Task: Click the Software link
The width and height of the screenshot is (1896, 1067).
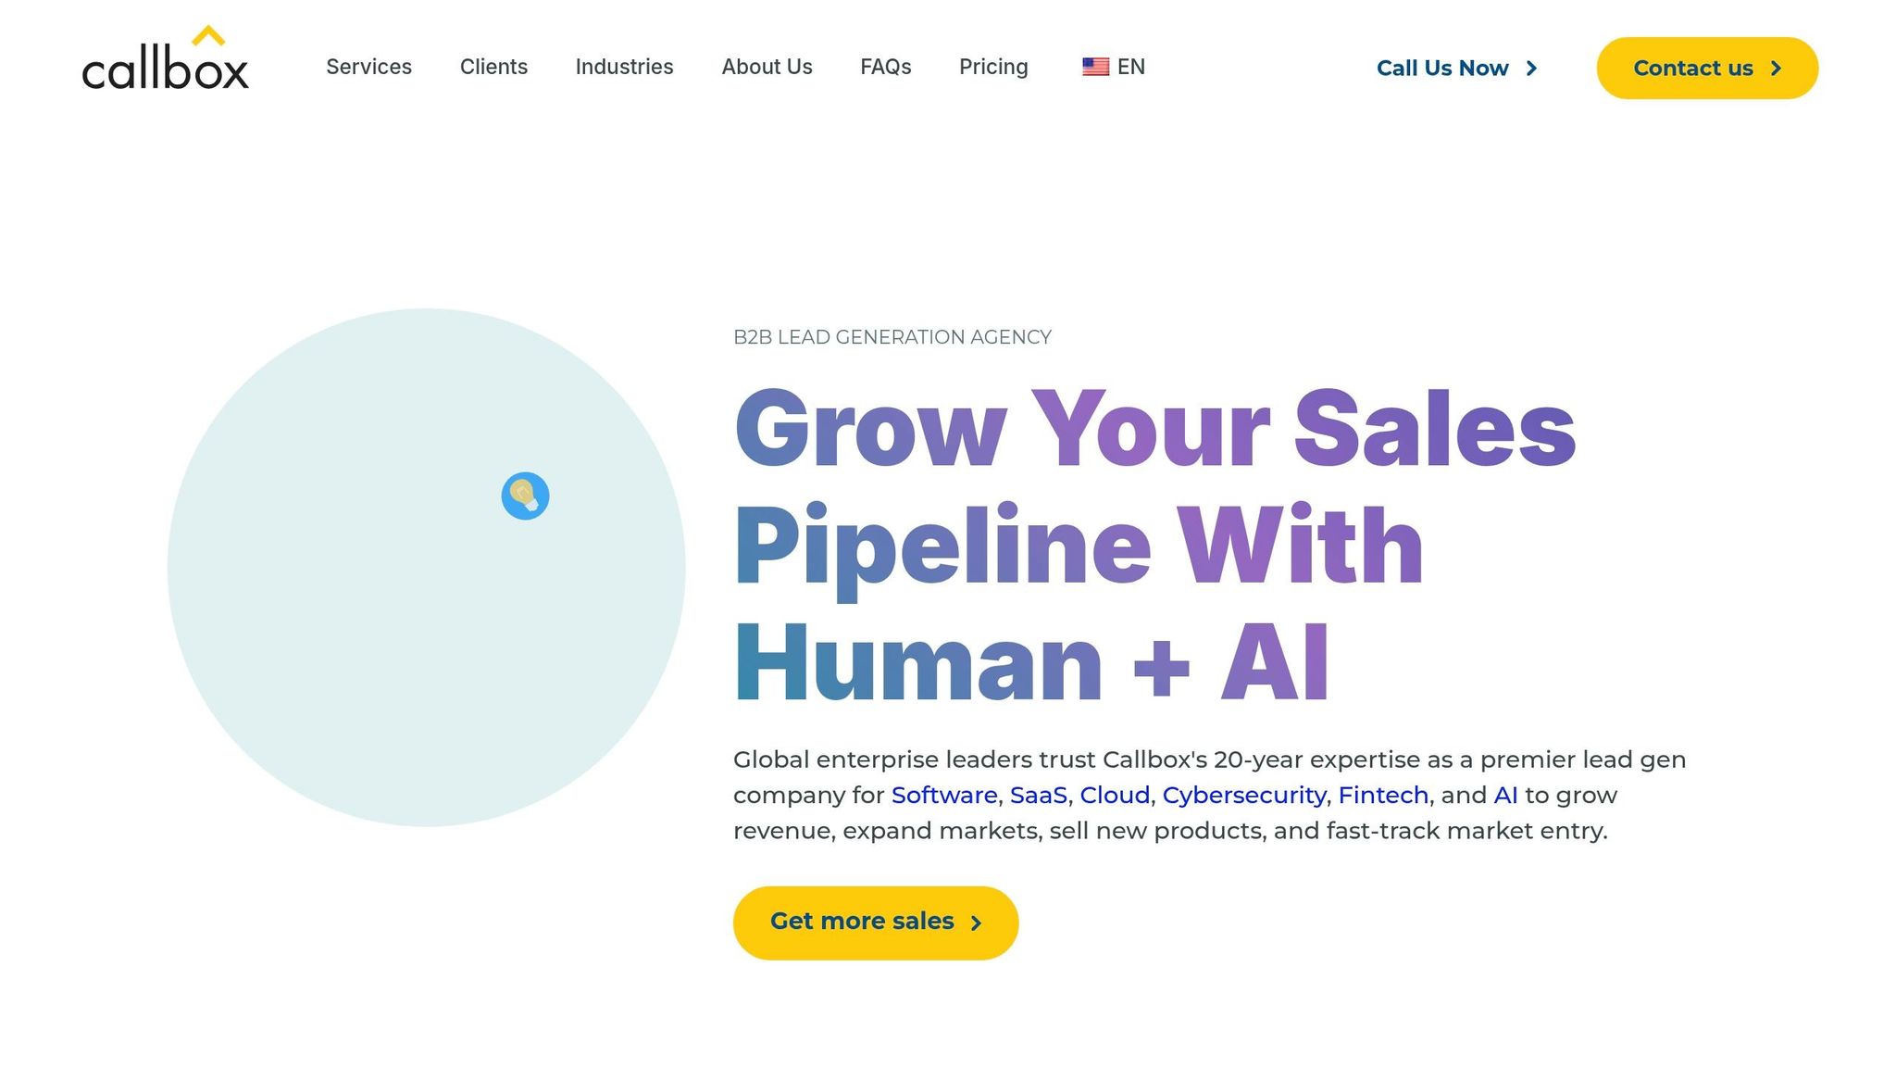Action: click(943, 795)
